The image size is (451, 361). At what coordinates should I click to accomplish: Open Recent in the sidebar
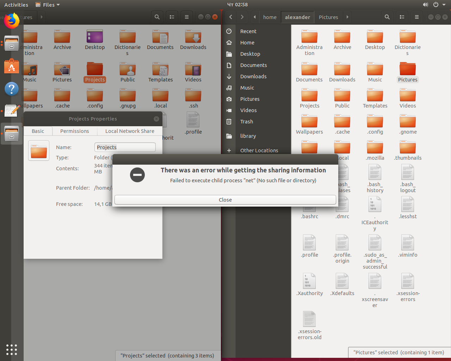(x=248, y=31)
